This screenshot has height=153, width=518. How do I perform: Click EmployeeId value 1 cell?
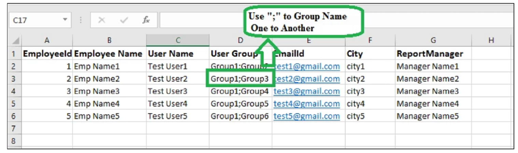[47, 66]
